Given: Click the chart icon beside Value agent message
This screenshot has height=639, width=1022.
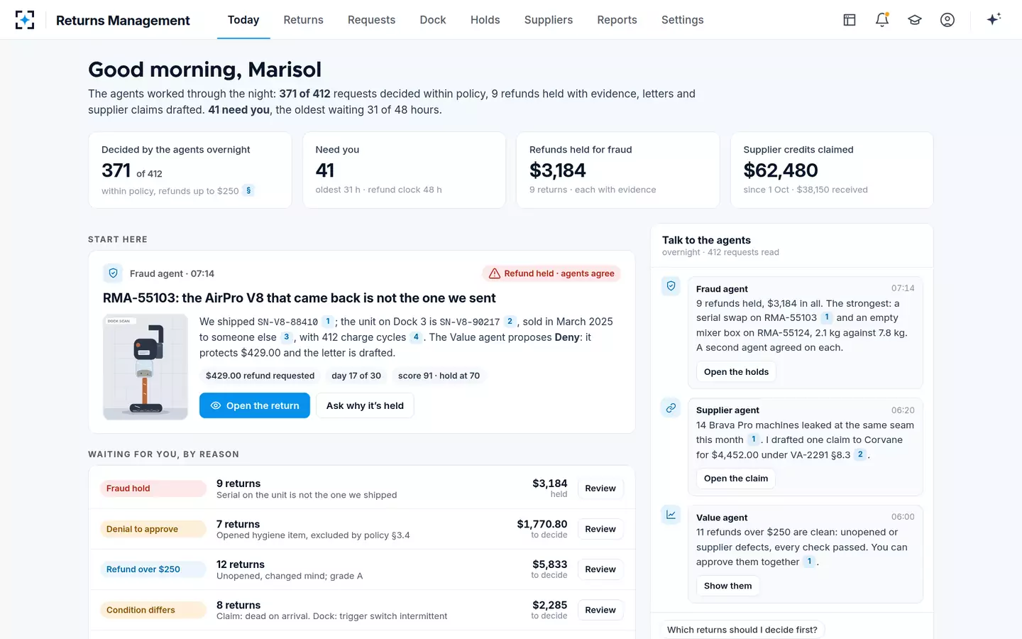Looking at the screenshot, I should point(671,515).
